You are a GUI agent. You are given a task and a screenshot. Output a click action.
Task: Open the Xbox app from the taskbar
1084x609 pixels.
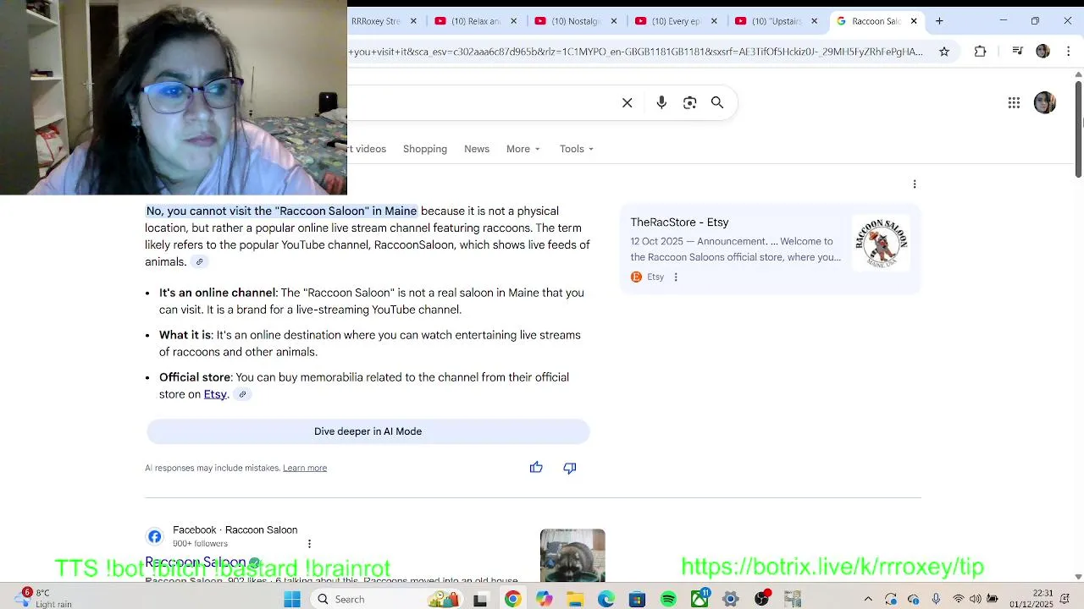point(700,600)
